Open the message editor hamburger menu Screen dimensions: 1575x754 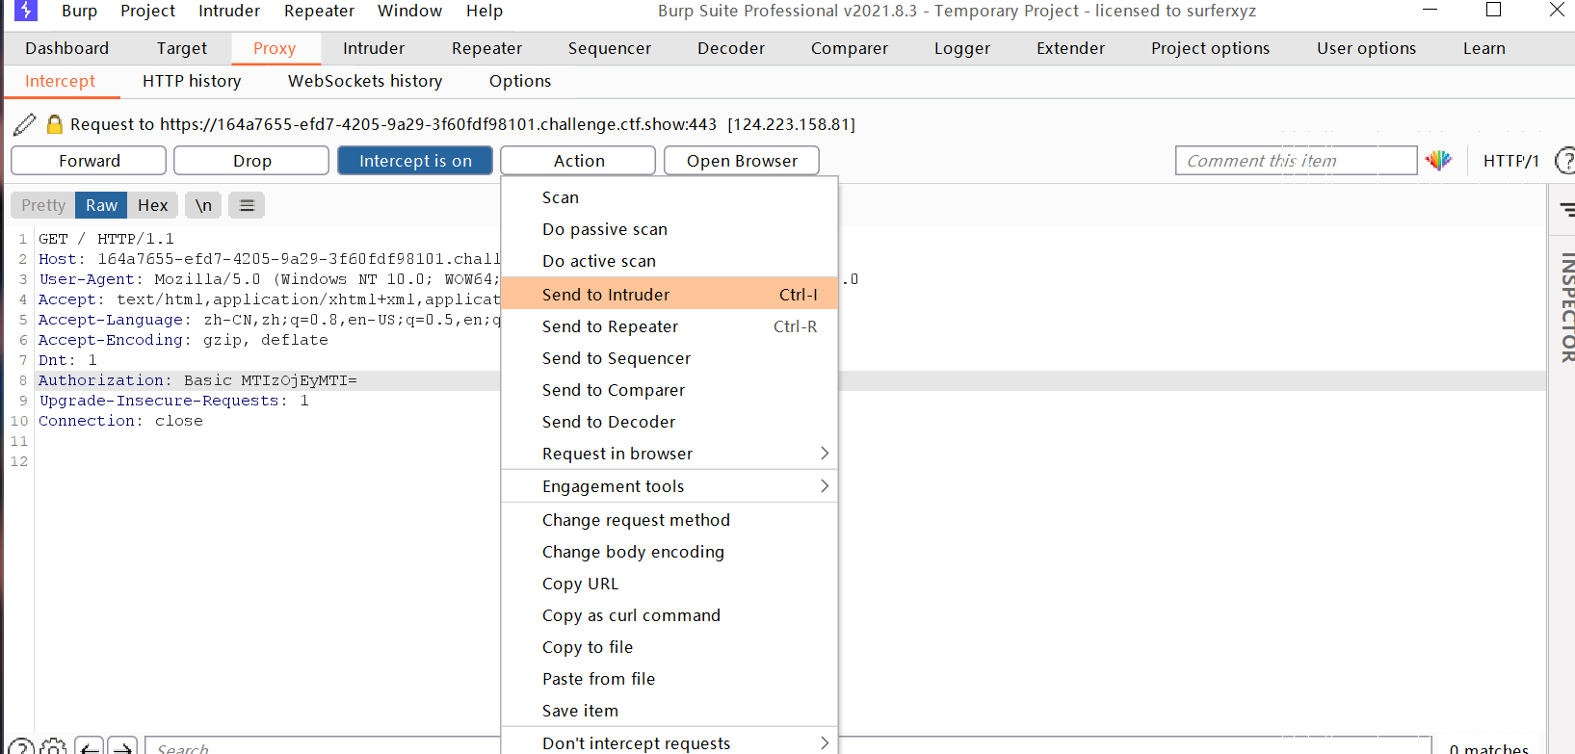[247, 205]
